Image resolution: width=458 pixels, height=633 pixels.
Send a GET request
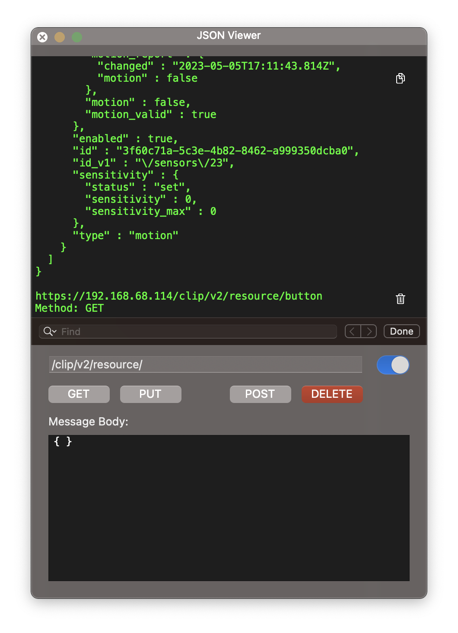[79, 394]
